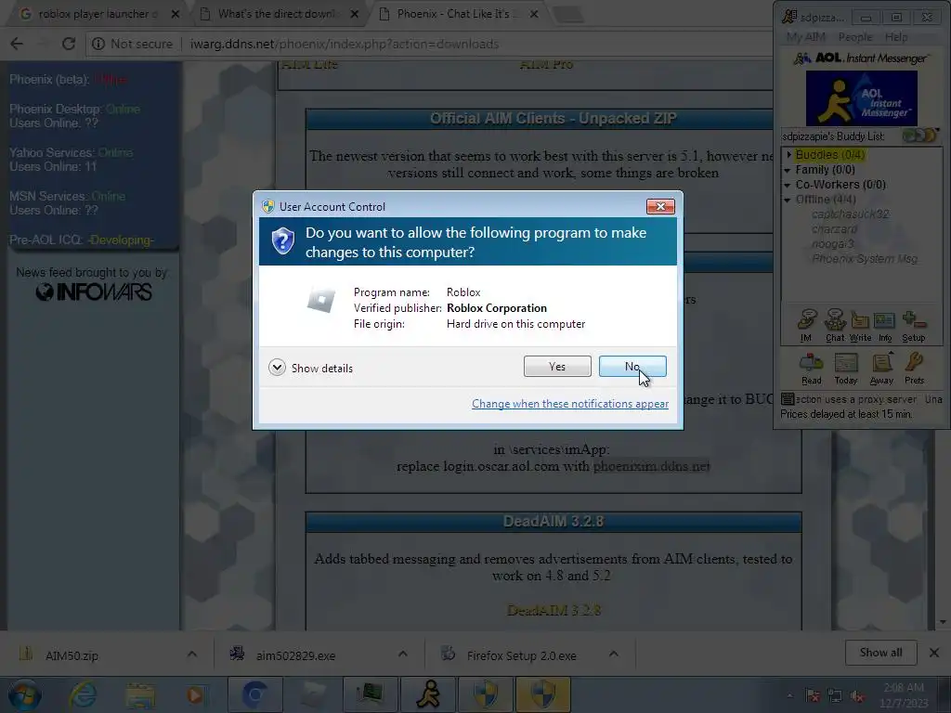951x713 pixels.
Task: Close the 'roblox player launcher' tab
Action: [176, 14]
